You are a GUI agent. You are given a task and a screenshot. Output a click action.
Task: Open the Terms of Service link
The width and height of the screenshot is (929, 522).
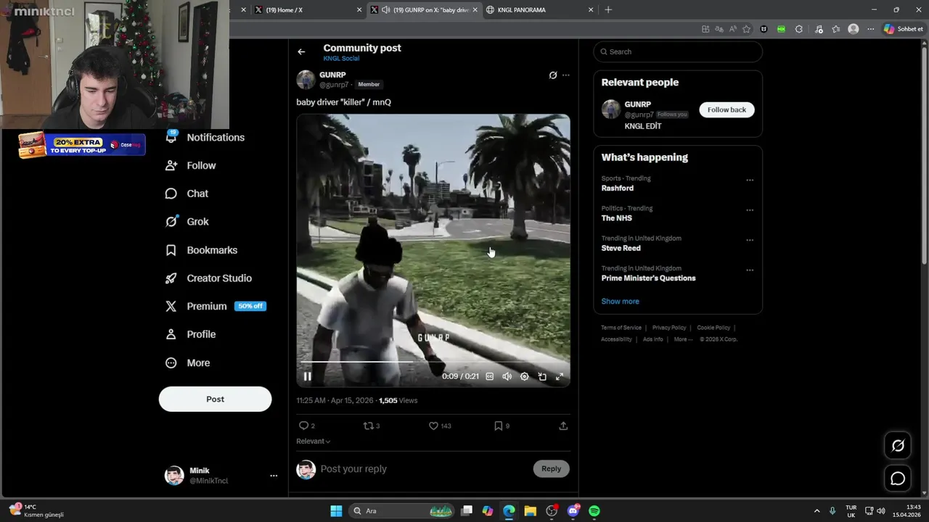pyautogui.click(x=621, y=328)
